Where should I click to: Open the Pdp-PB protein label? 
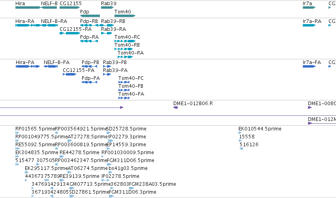(90, 62)
